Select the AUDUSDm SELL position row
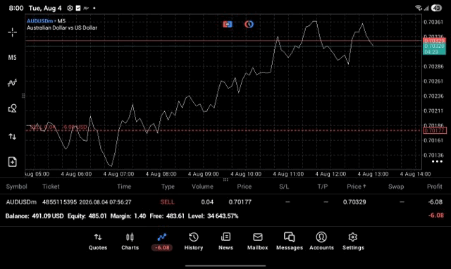 point(225,202)
